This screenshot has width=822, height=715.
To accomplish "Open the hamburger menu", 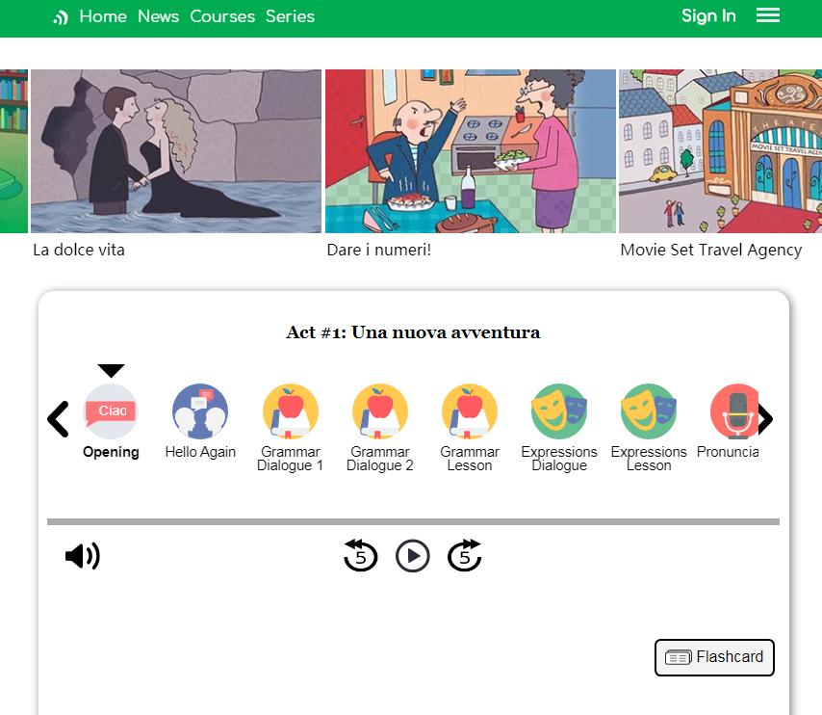I will (x=767, y=15).
